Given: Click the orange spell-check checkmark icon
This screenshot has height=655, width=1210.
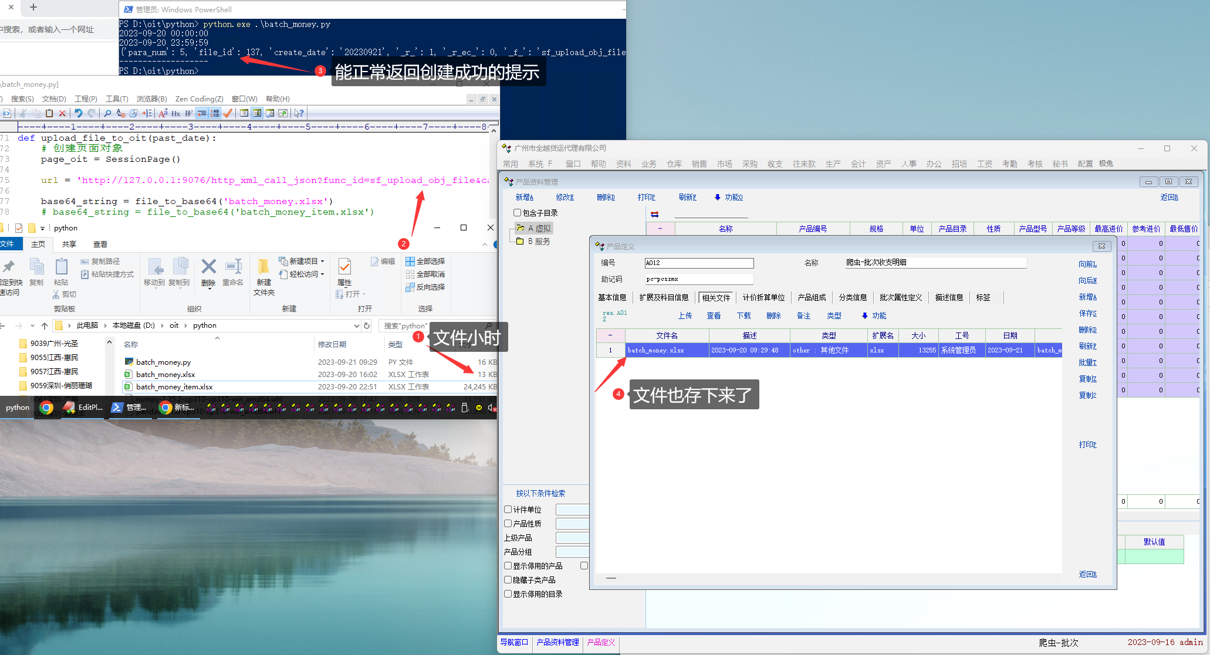Looking at the screenshot, I should point(228,113).
